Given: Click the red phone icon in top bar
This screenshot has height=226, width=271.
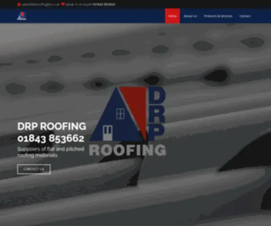Looking at the screenshot, I should tap(63, 4).
